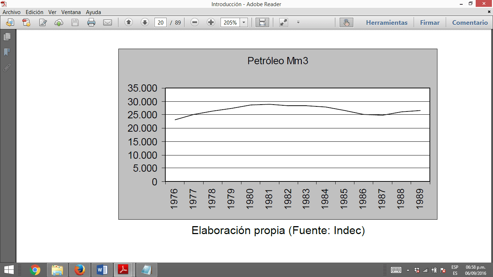Open the Archivo menu

12,12
